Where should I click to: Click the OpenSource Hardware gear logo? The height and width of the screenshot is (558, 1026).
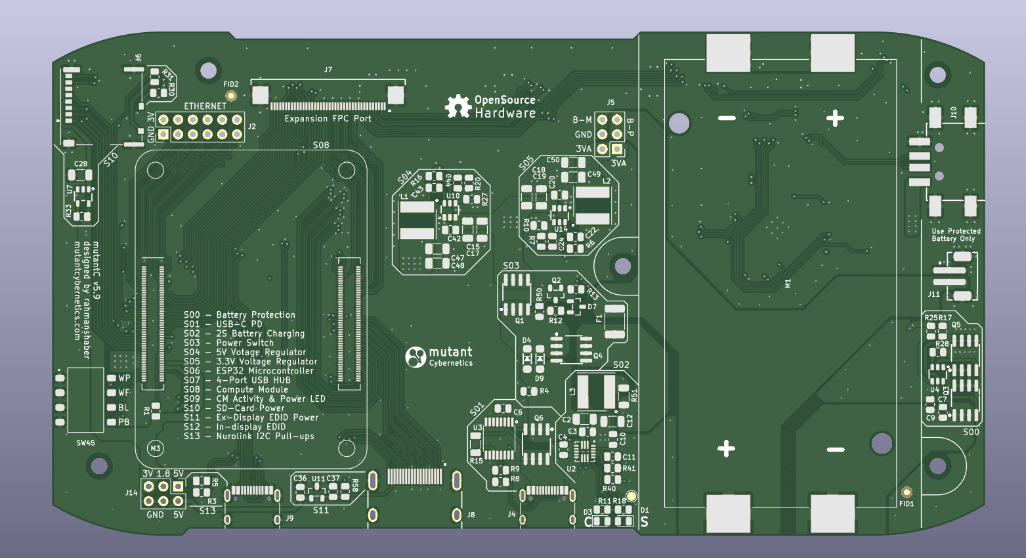tap(458, 106)
